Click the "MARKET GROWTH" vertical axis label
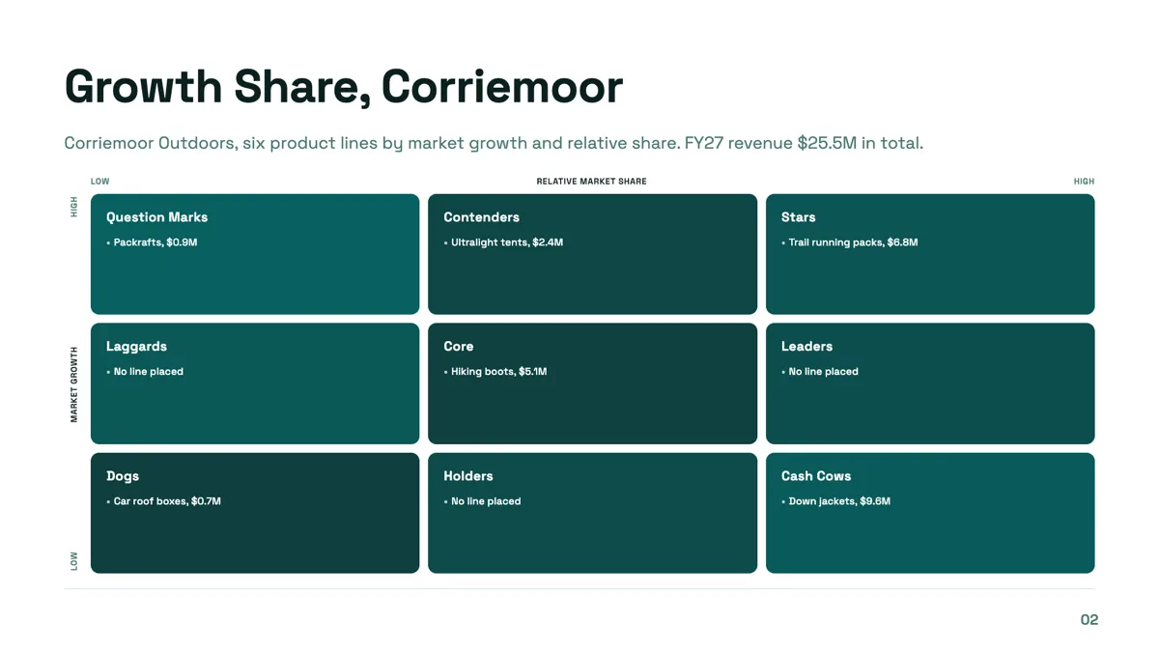The image size is (1159, 652). [x=74, y=384]
